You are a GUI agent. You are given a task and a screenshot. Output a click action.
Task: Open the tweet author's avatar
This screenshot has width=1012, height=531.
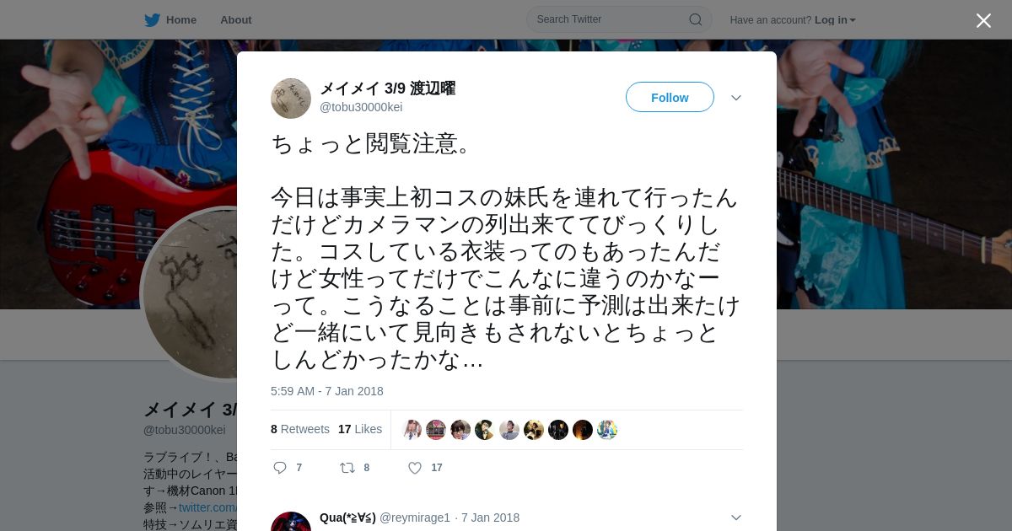point(291,99)
